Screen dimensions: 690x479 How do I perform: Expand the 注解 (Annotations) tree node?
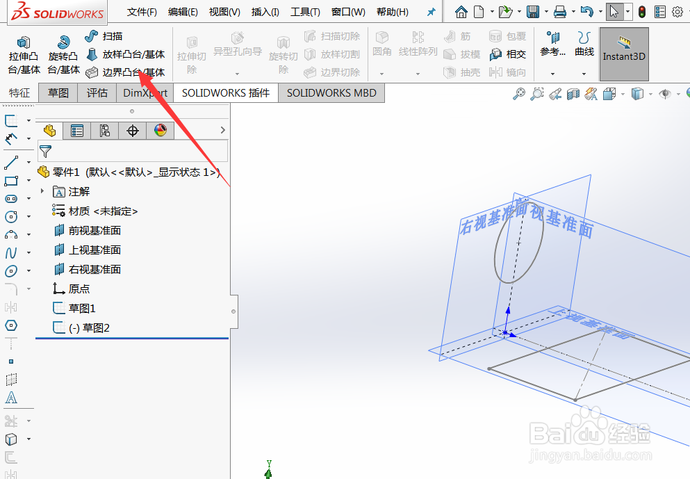coord(42,191)
